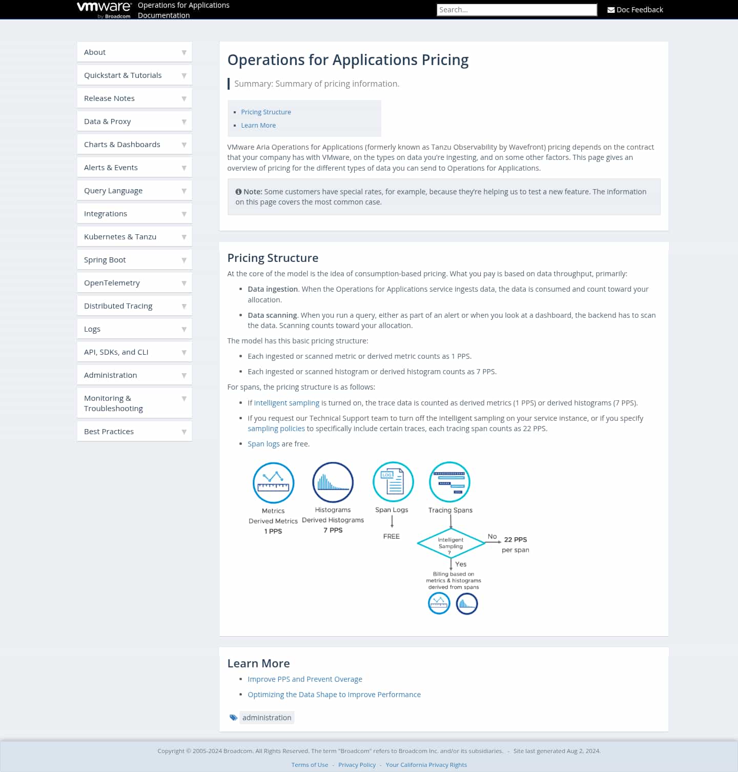Click inside the Search field
738x772 pixels.
pos(516,9)
